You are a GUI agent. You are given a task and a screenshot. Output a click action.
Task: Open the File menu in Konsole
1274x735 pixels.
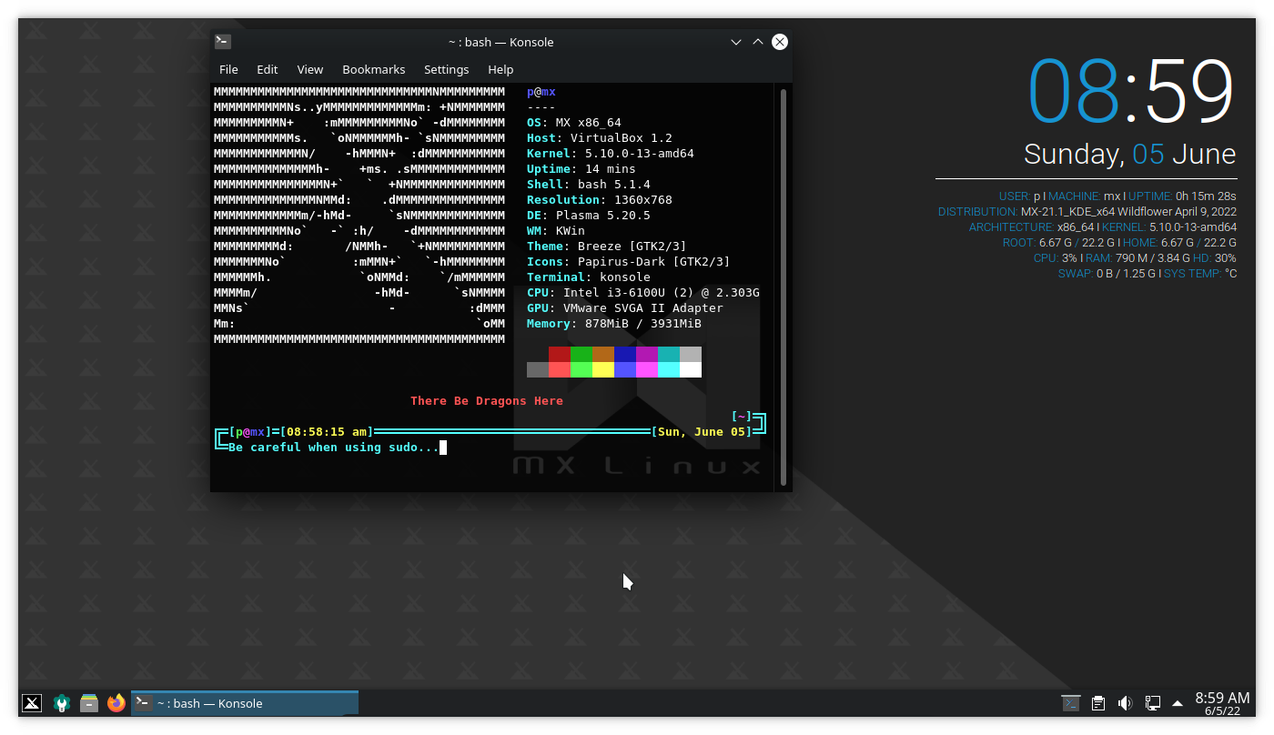(x=228, y=69)
